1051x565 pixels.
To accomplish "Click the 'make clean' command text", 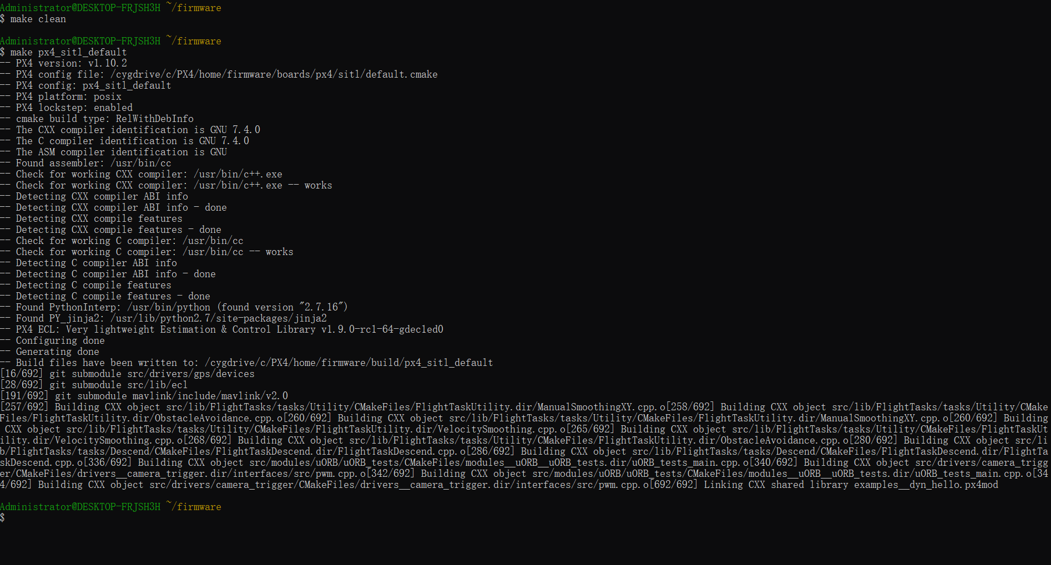I will click(x=38, y=19).
